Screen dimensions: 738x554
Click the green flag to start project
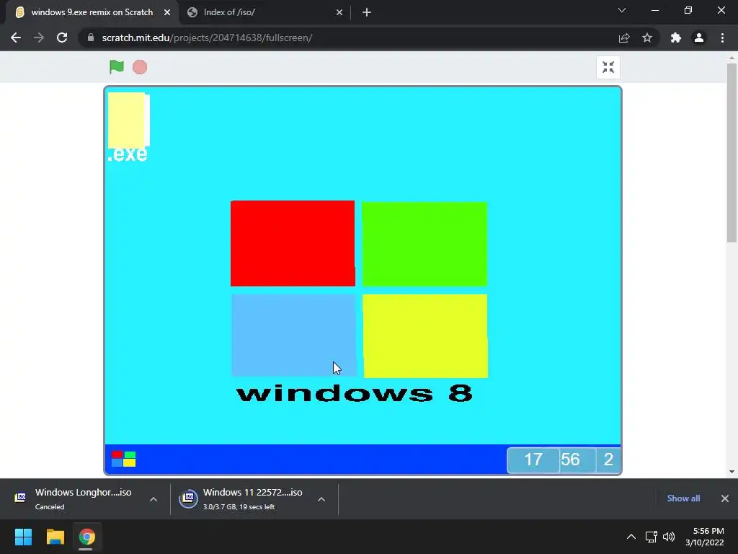coord(116,67)
